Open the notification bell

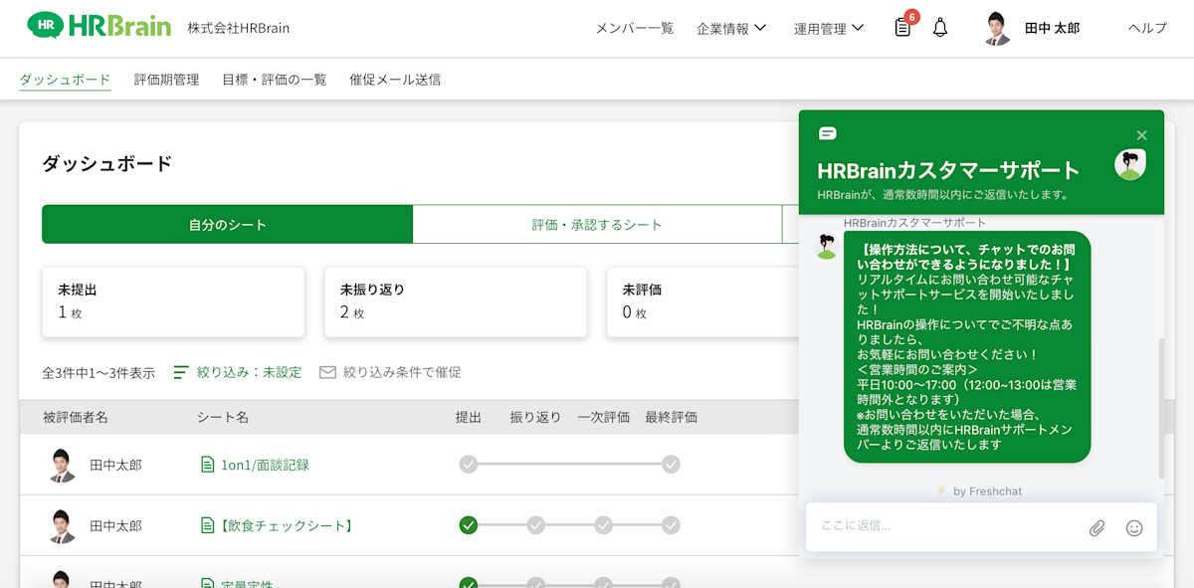tap(940, 28)
